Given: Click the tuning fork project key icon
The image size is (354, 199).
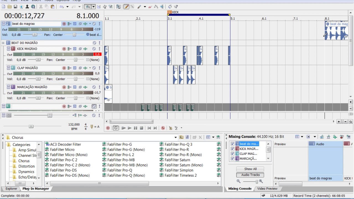Looking at the screenshot, I should click(x=92, y=127).
